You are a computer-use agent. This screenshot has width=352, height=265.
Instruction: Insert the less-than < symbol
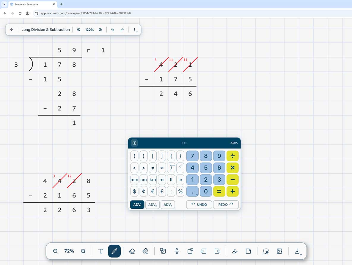134,168
